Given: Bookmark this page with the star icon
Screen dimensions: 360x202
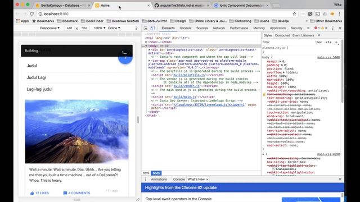Looking at the screenshot, I should click(x=294, y=14).
